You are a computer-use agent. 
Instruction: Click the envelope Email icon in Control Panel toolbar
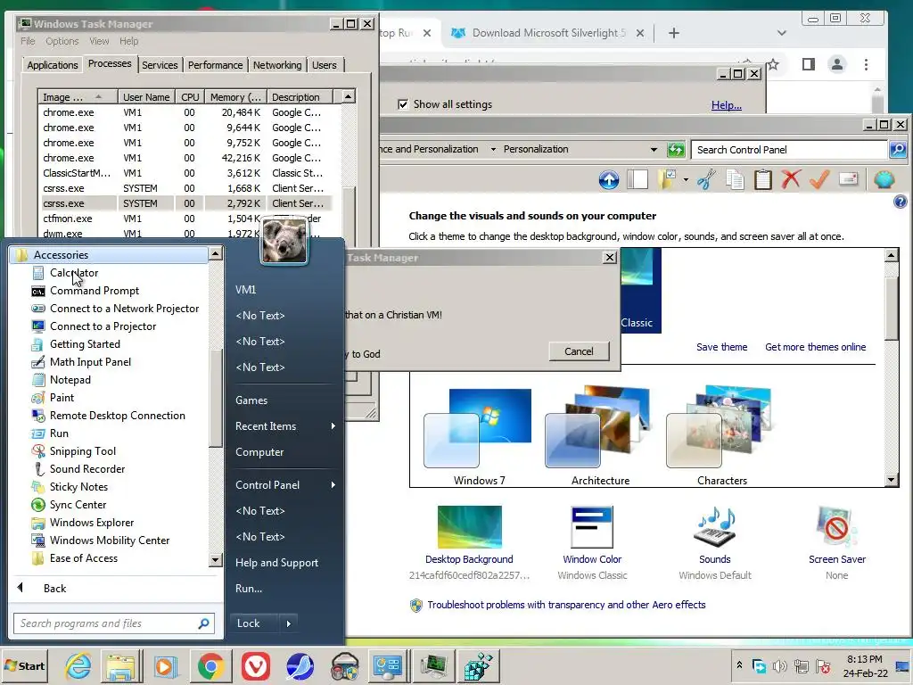(x=849, y=178)
